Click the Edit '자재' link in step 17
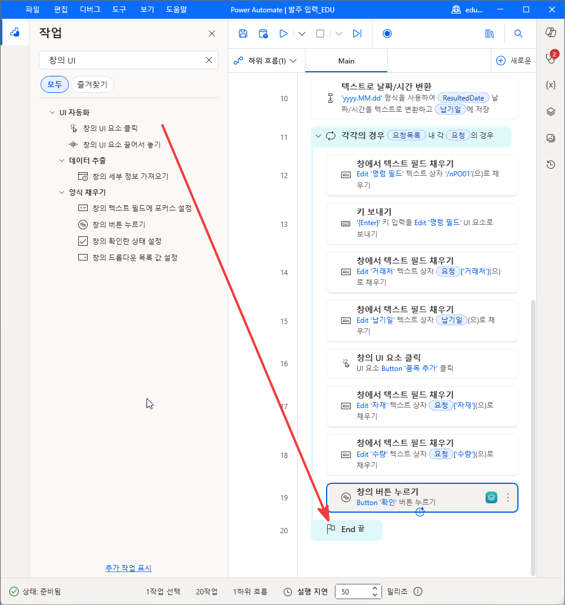The width and height of the screenshot is (565, 605). [372, 405]
